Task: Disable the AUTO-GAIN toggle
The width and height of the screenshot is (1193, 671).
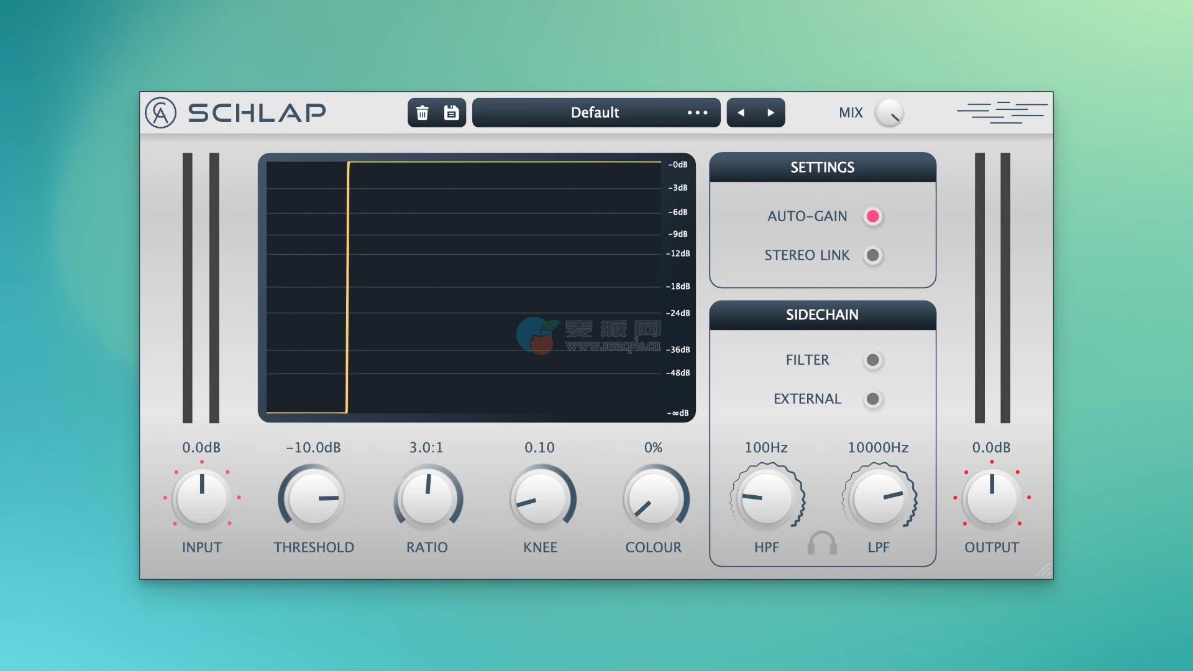Action: (872, 216)
